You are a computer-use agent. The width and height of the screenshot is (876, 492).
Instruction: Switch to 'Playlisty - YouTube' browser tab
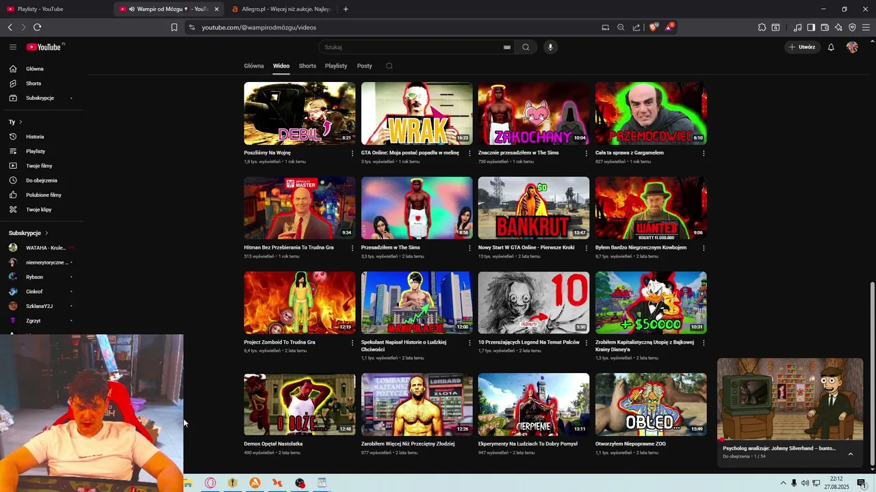click(56, 9)
